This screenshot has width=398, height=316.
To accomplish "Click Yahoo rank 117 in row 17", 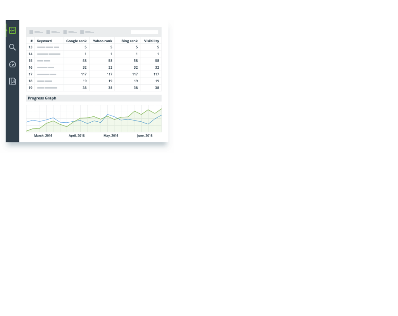I will click(x=109, y=74).
